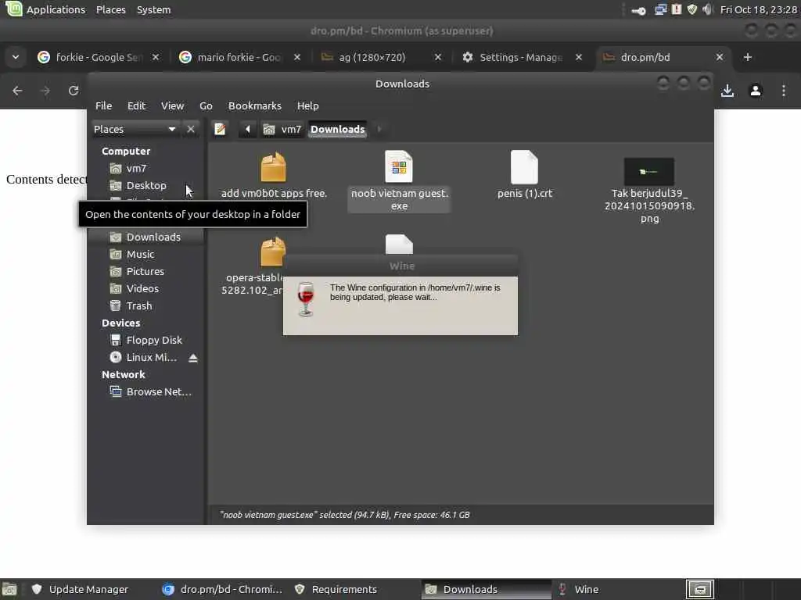Reload the Chromium page
The width and height of the screenshot is (801, 600).
74,91
